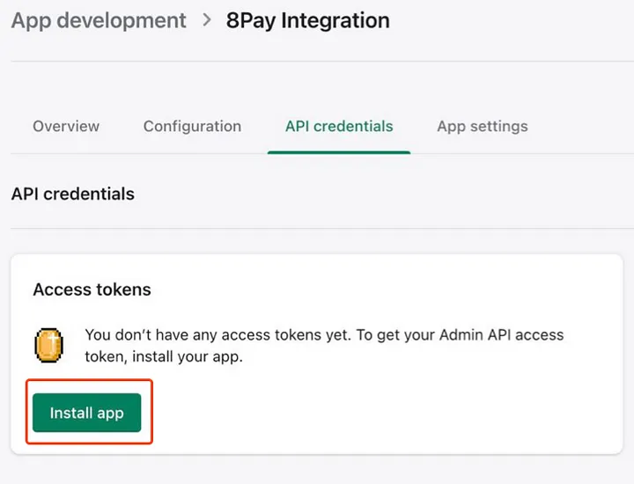Click the 8Pay Integration page title

coord(307,20)
